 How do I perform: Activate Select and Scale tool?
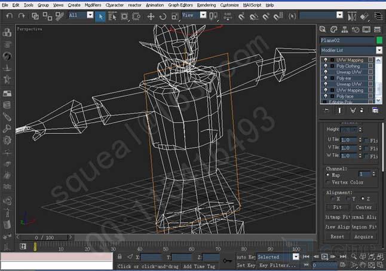pyautogui.click(x=175, y=17)
